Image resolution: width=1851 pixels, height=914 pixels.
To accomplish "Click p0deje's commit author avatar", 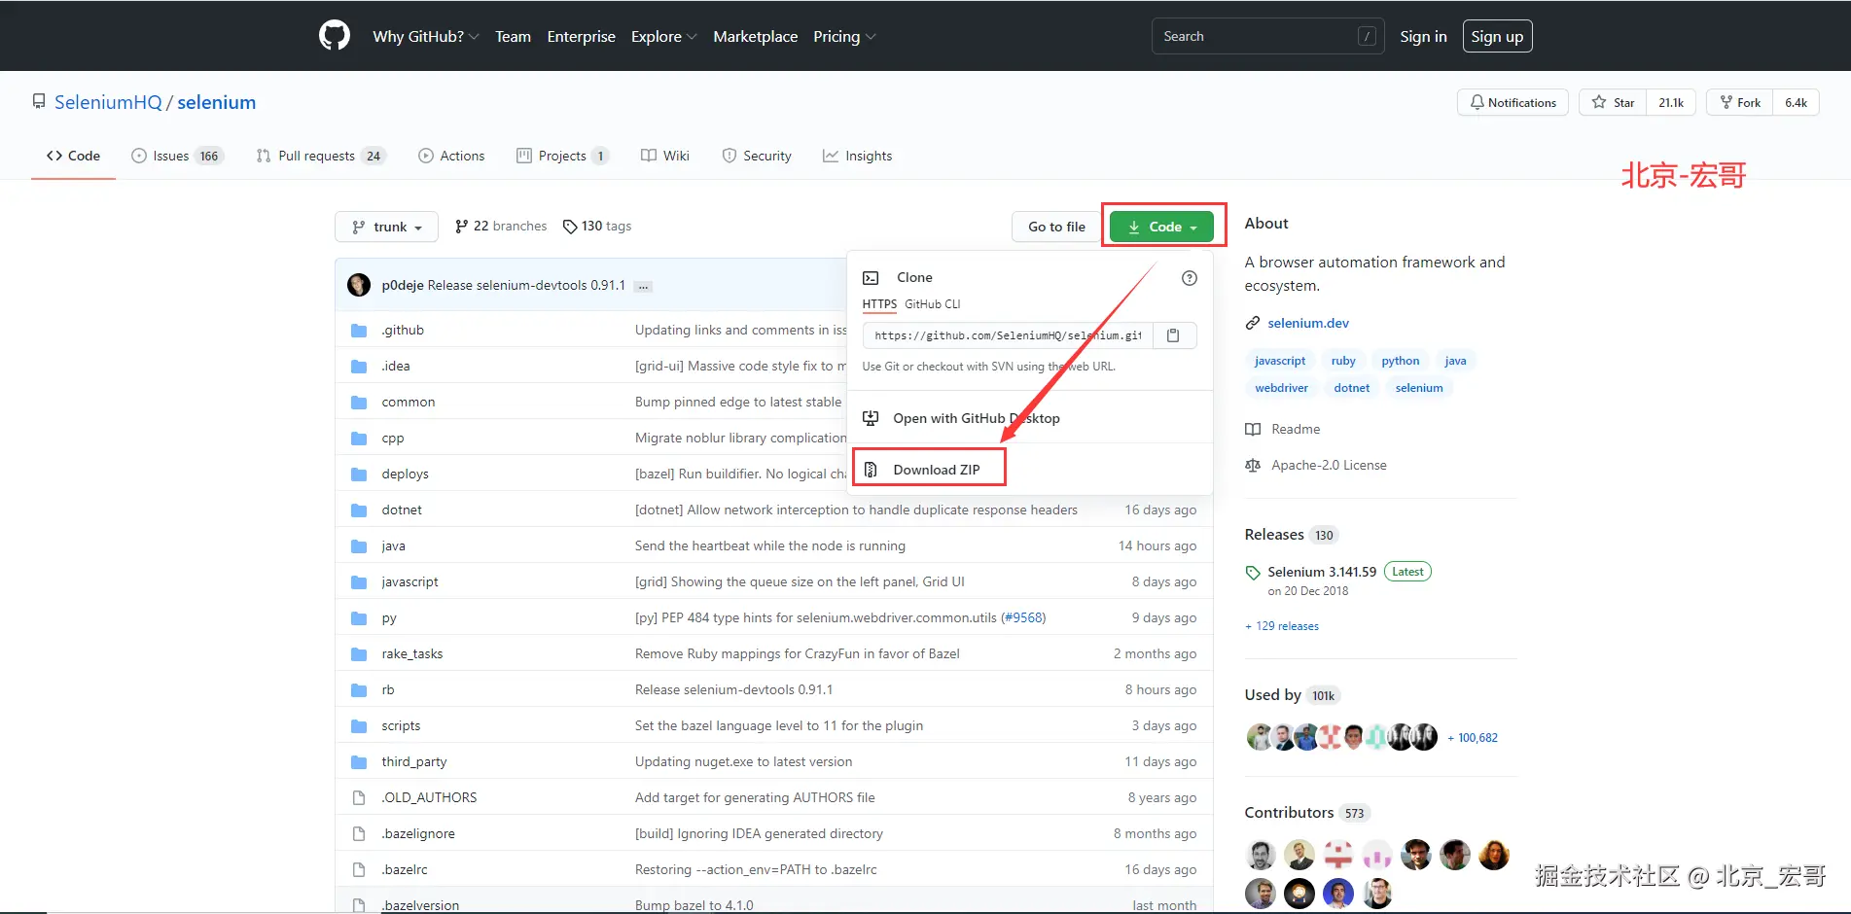I will (359, 285).
